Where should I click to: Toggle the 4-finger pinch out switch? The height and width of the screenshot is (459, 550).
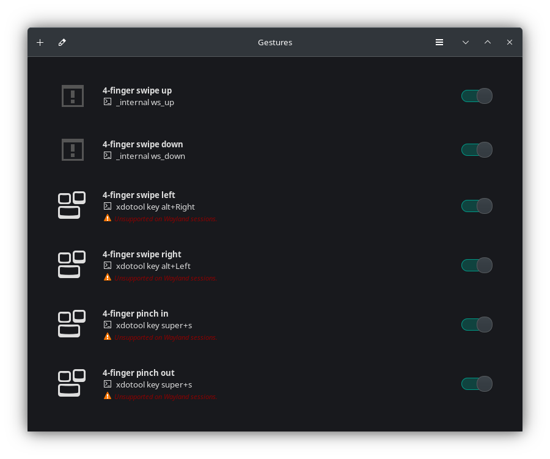(x=477, y=384)
